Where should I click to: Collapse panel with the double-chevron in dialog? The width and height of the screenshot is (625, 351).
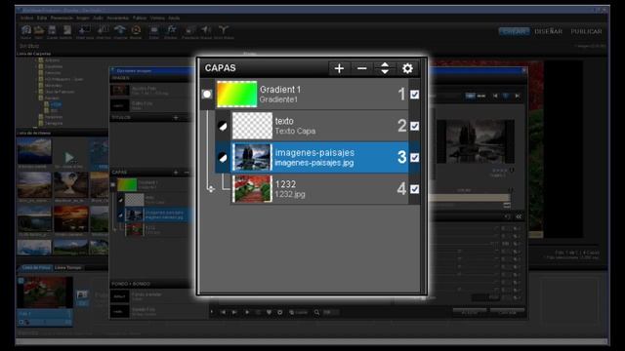tap(519, 216)
